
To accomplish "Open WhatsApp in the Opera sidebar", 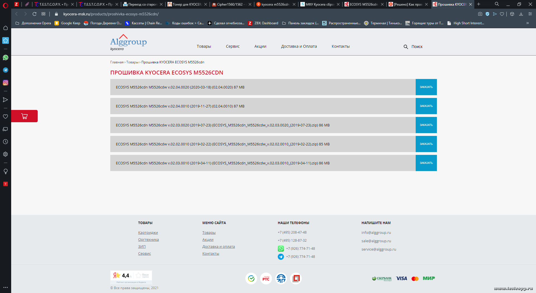I will click(6, 57).
